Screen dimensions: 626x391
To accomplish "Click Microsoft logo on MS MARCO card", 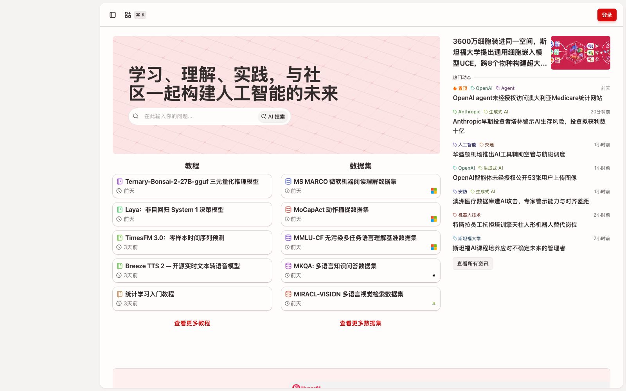I will coord(434,191).
